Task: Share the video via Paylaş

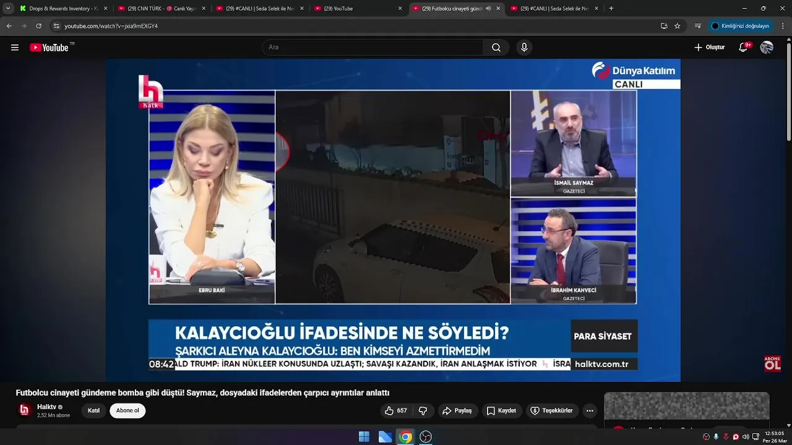Action: [457, 411]
